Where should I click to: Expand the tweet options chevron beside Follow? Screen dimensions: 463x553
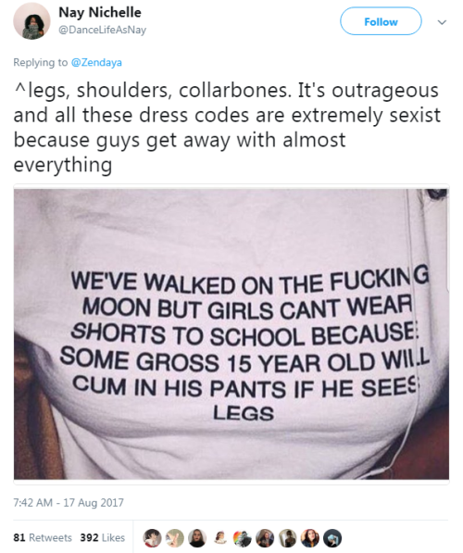[442, 22]
